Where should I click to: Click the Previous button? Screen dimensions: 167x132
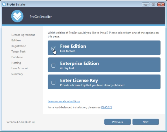pos(117,122)
